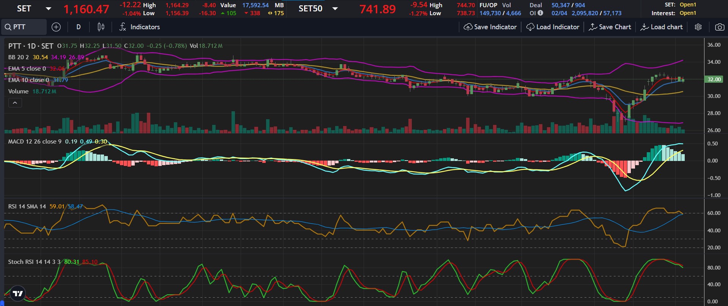Screen dimensions: 728x306
Task: Select the EMA 10 close indicator legend
Action: click(x=28, y=80)
